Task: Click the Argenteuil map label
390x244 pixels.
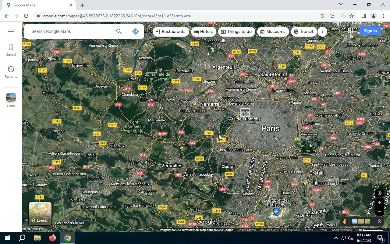Action: 224,67
